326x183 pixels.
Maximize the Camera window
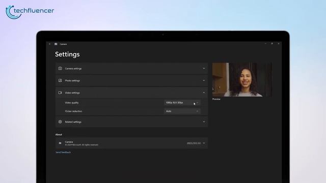[x=272, y=44]
